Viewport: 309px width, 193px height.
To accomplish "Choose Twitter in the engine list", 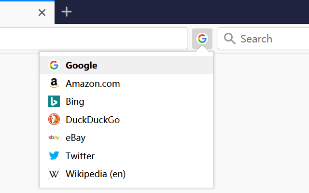I will coord(80,156).
